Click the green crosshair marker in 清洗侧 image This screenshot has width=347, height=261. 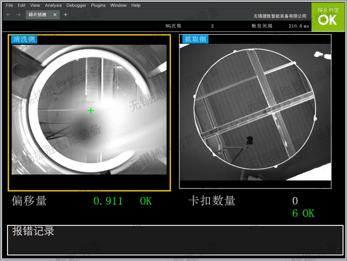pyautogui.click(x=91, y=111)
